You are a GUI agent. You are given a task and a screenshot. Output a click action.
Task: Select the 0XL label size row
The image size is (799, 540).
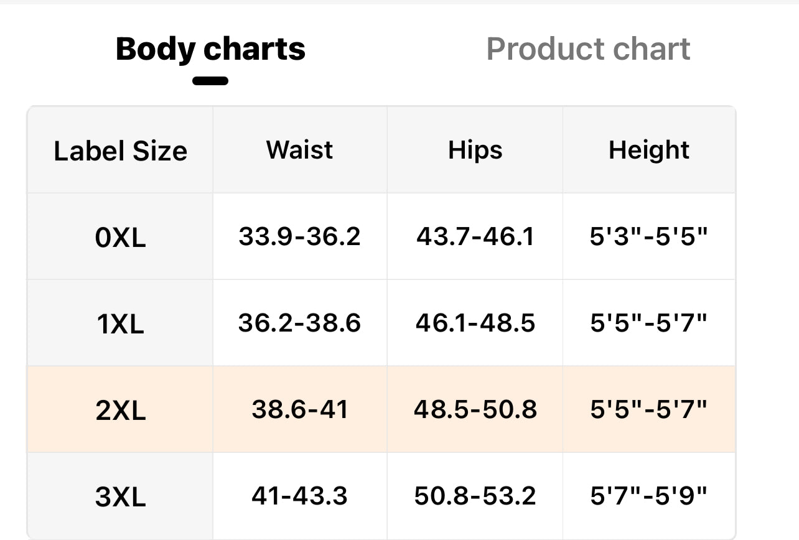121,237
